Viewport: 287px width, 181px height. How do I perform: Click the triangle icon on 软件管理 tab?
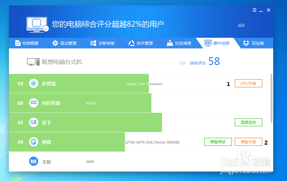131,43
